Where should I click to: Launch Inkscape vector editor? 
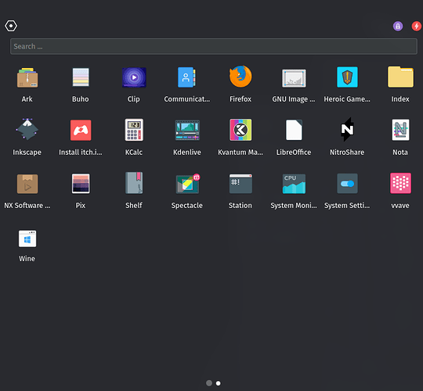27,129
